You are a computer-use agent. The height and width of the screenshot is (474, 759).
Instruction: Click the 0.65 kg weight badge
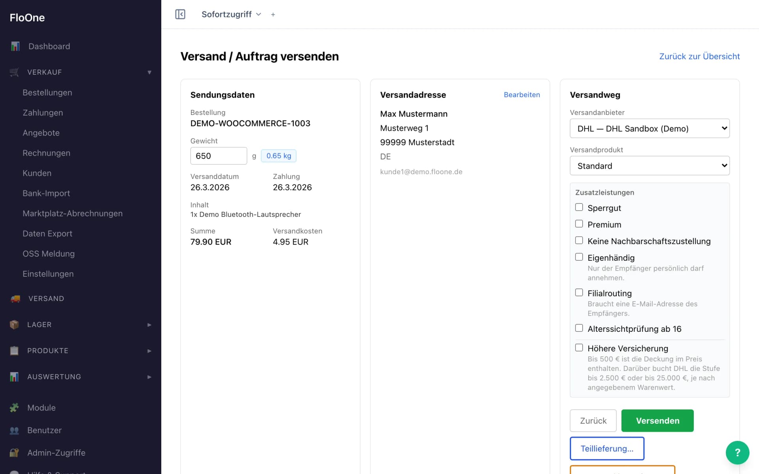click(x=279, y=156)
